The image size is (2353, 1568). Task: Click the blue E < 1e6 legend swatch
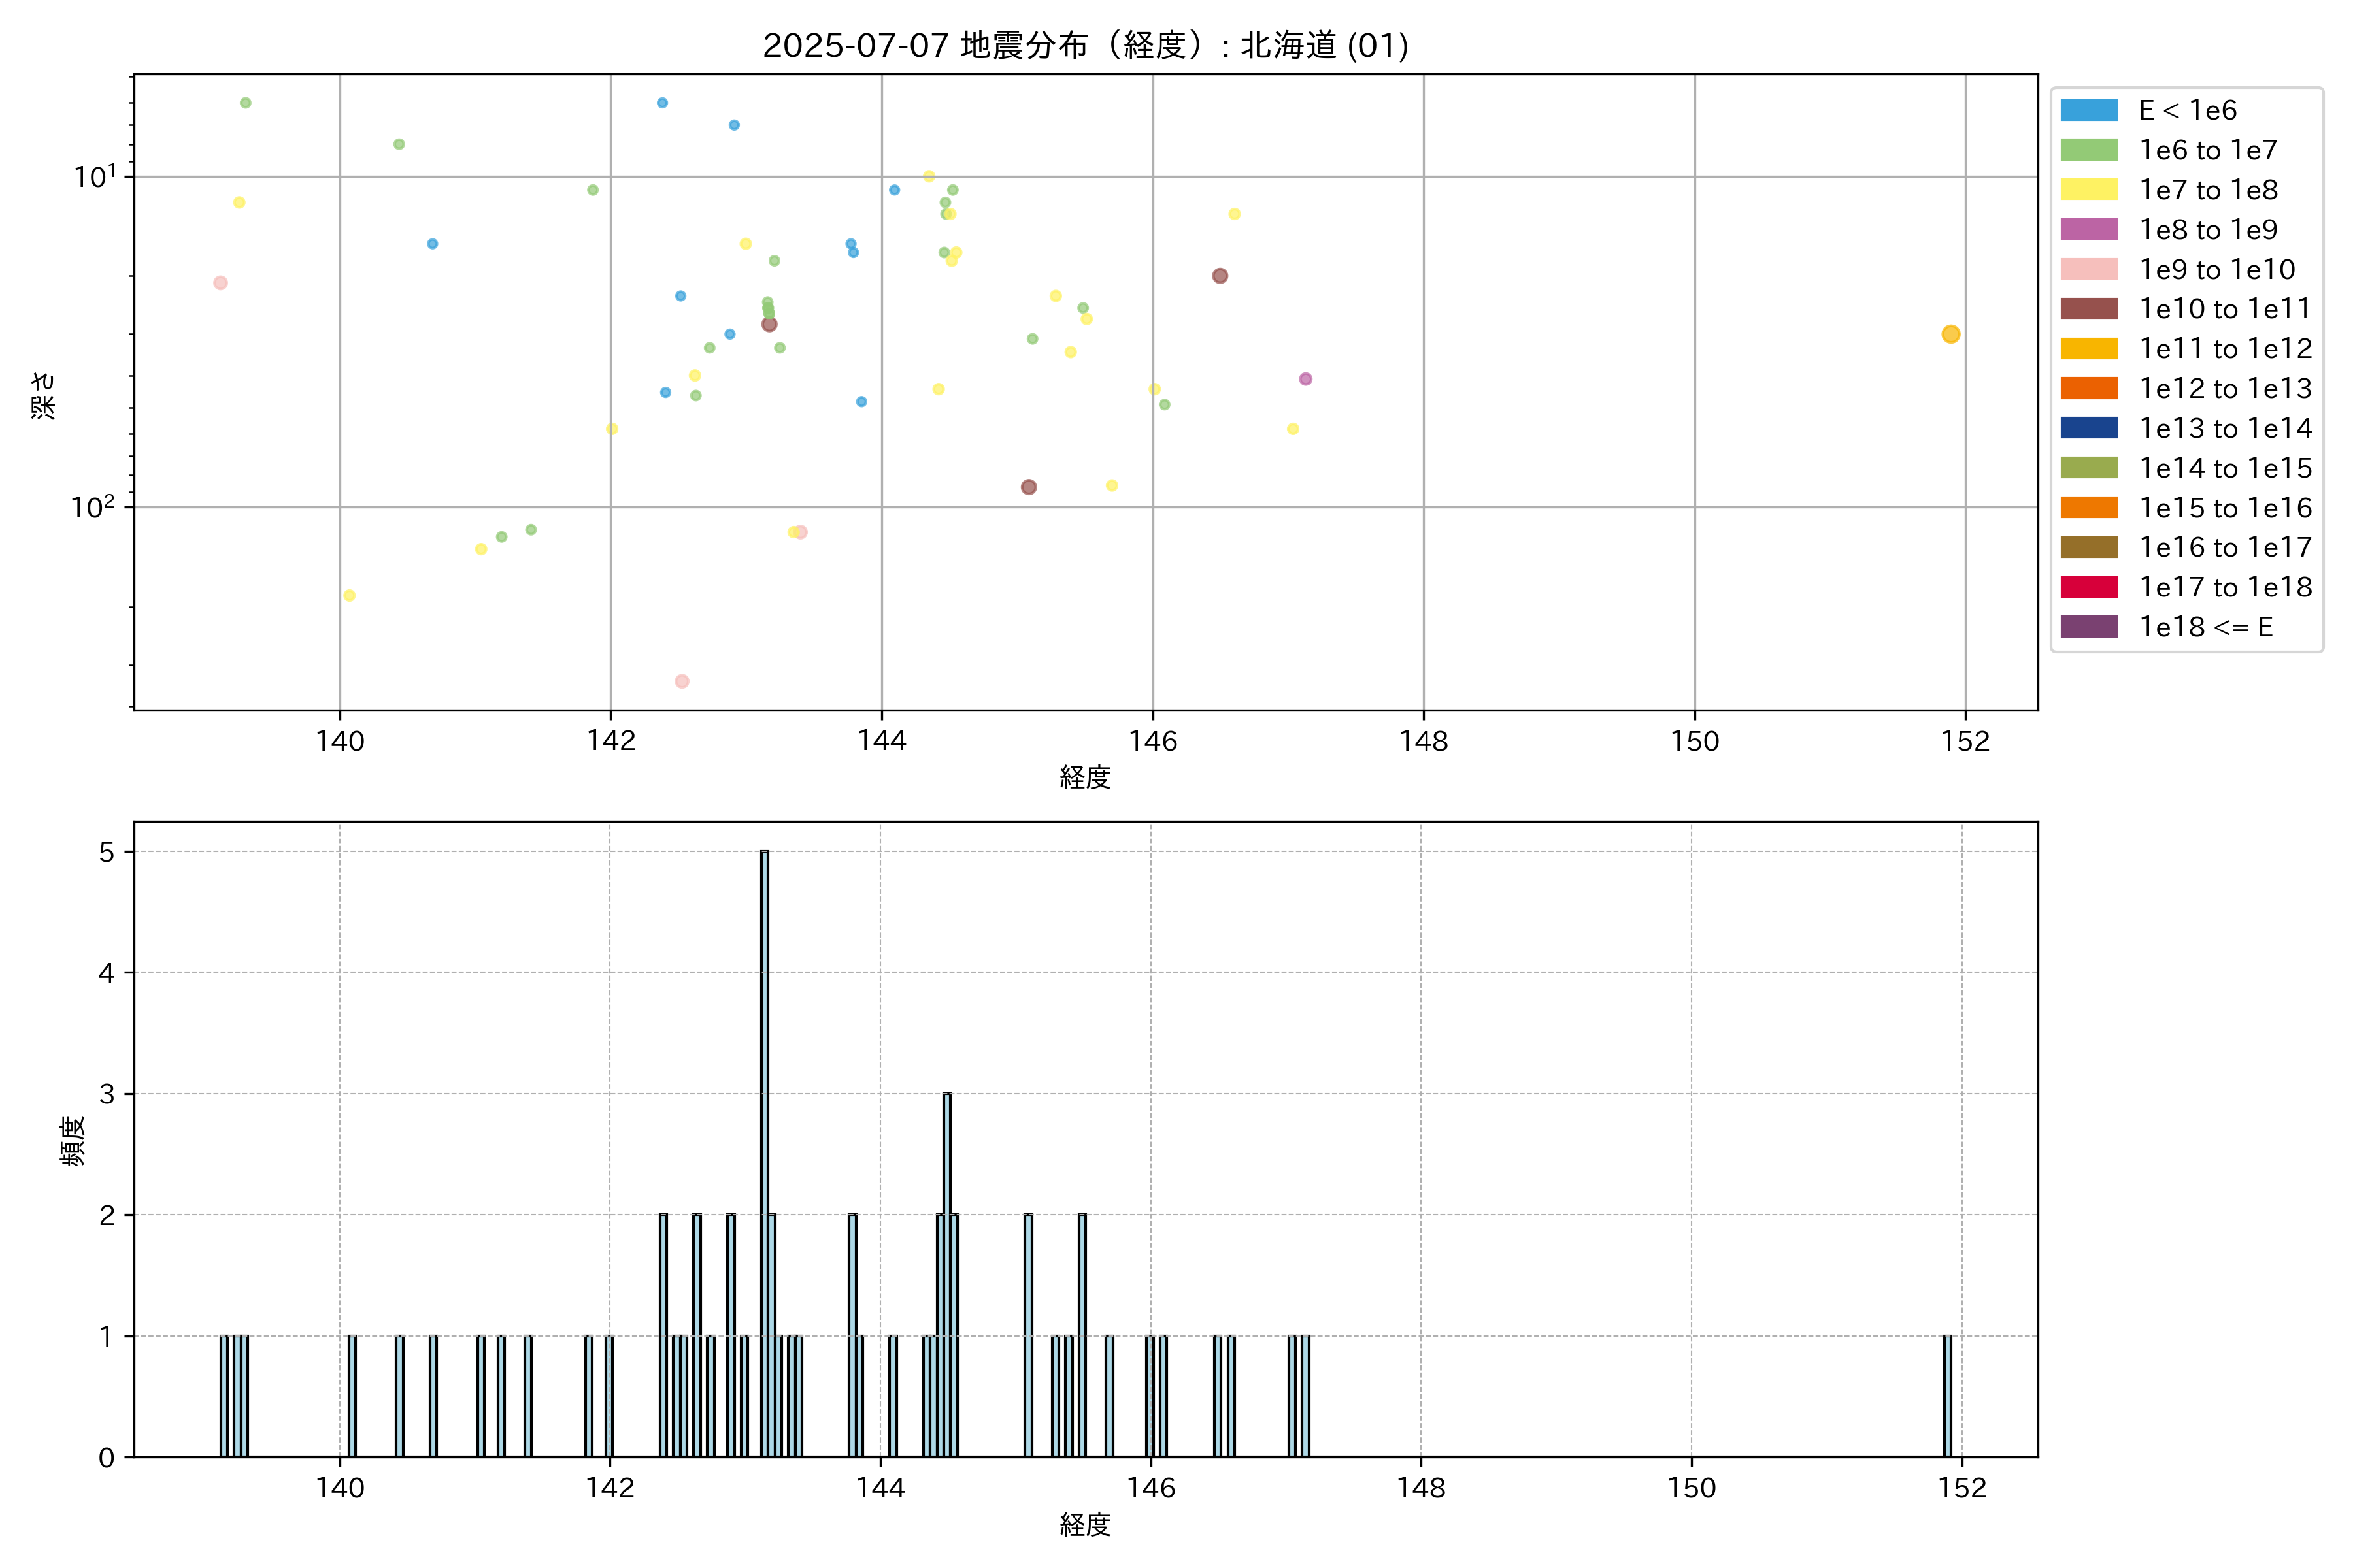point(2088,110)
